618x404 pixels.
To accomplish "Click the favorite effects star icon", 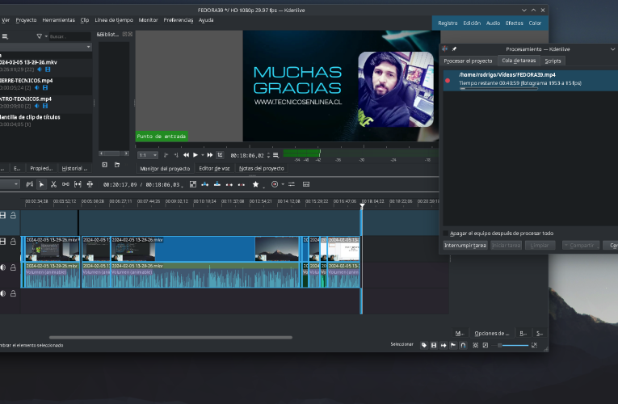I will click(x=255, y=184).
